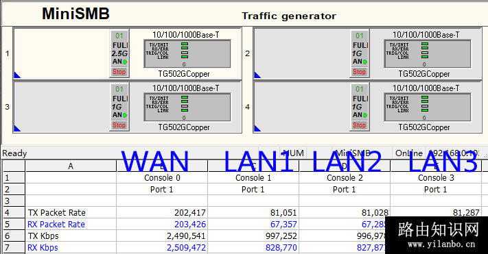Click the Console 2 cell
The width and height of the screenshot is (488, 254).
click(x=345, y=178)
